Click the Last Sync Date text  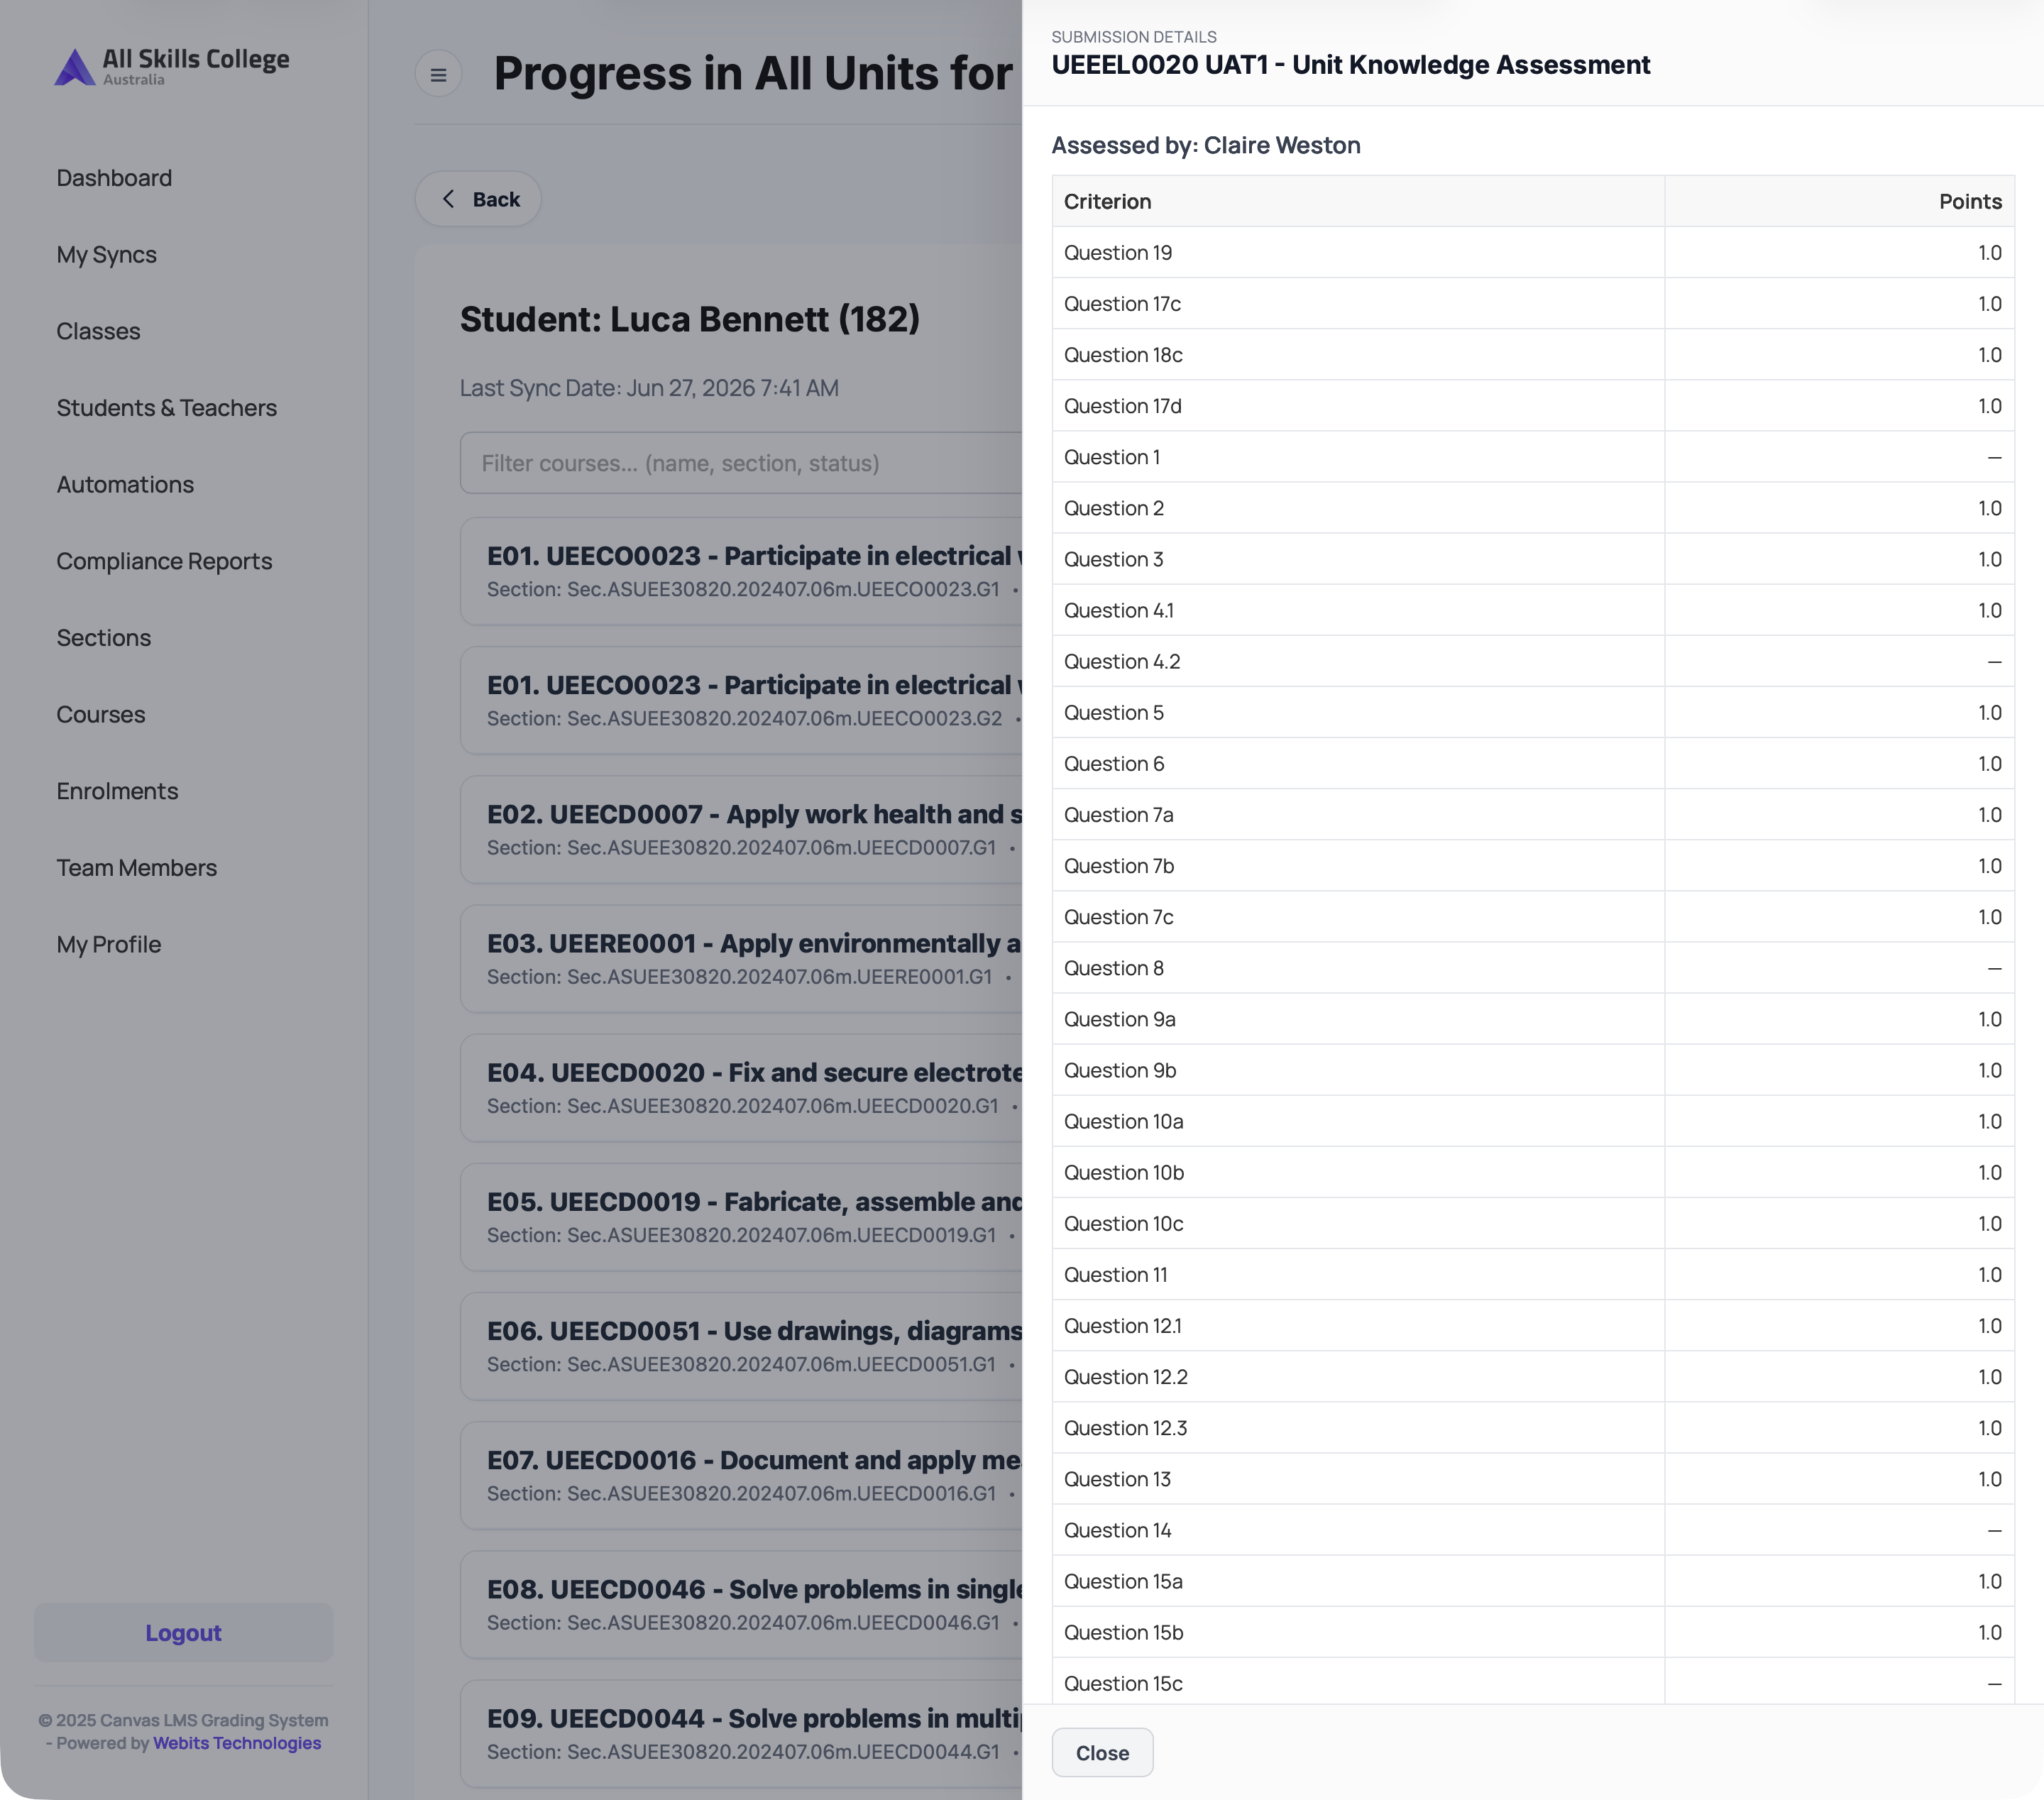click(x=649, y=388)
